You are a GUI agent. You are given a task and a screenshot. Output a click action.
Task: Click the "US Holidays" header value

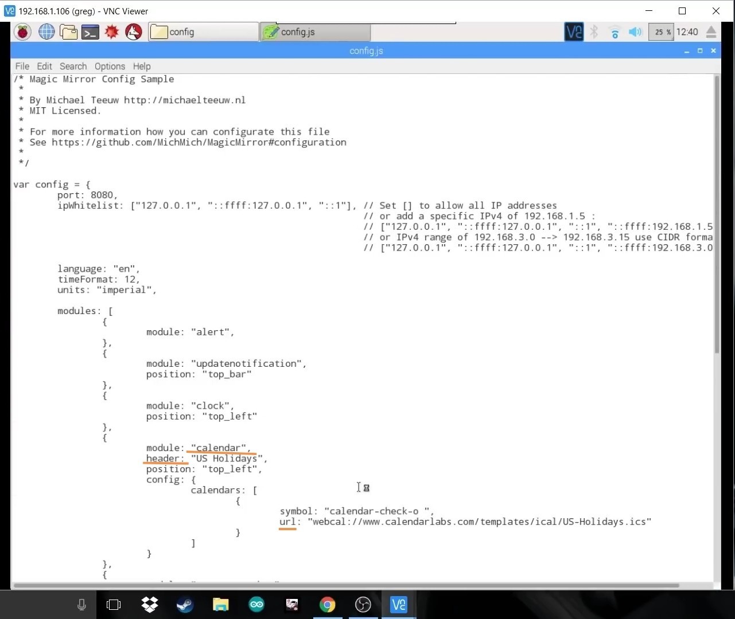227,459
